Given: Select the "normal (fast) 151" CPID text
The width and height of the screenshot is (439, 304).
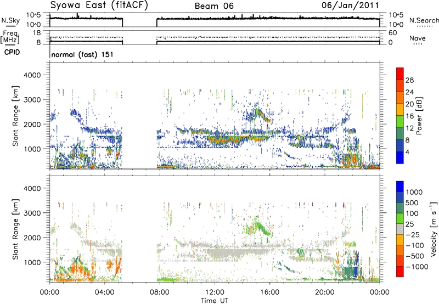Looking at the screenshot, I should point(82,54).
